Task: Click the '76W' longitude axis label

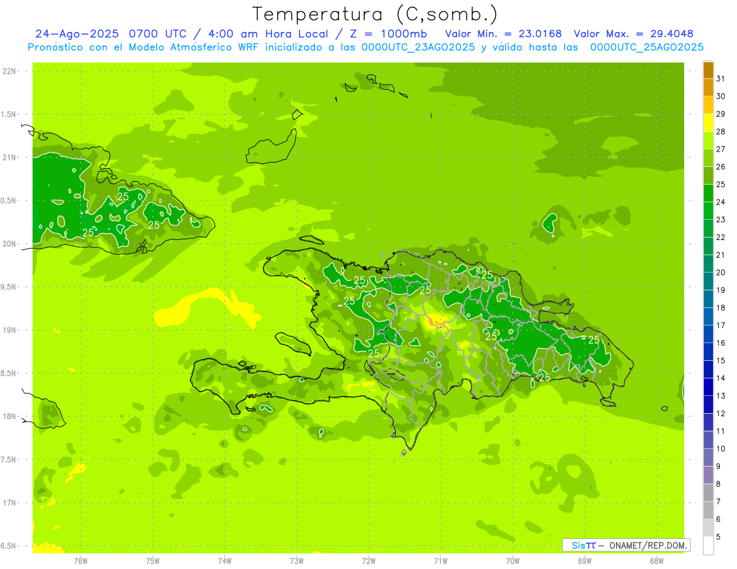Action: [80, 560]
